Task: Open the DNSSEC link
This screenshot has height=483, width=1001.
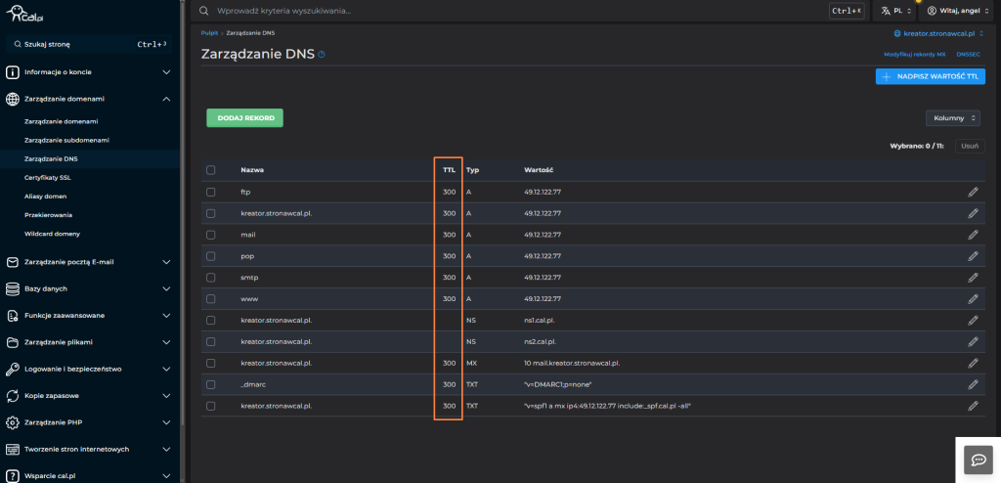Action: pyautogui.click(x=969, y=55)
